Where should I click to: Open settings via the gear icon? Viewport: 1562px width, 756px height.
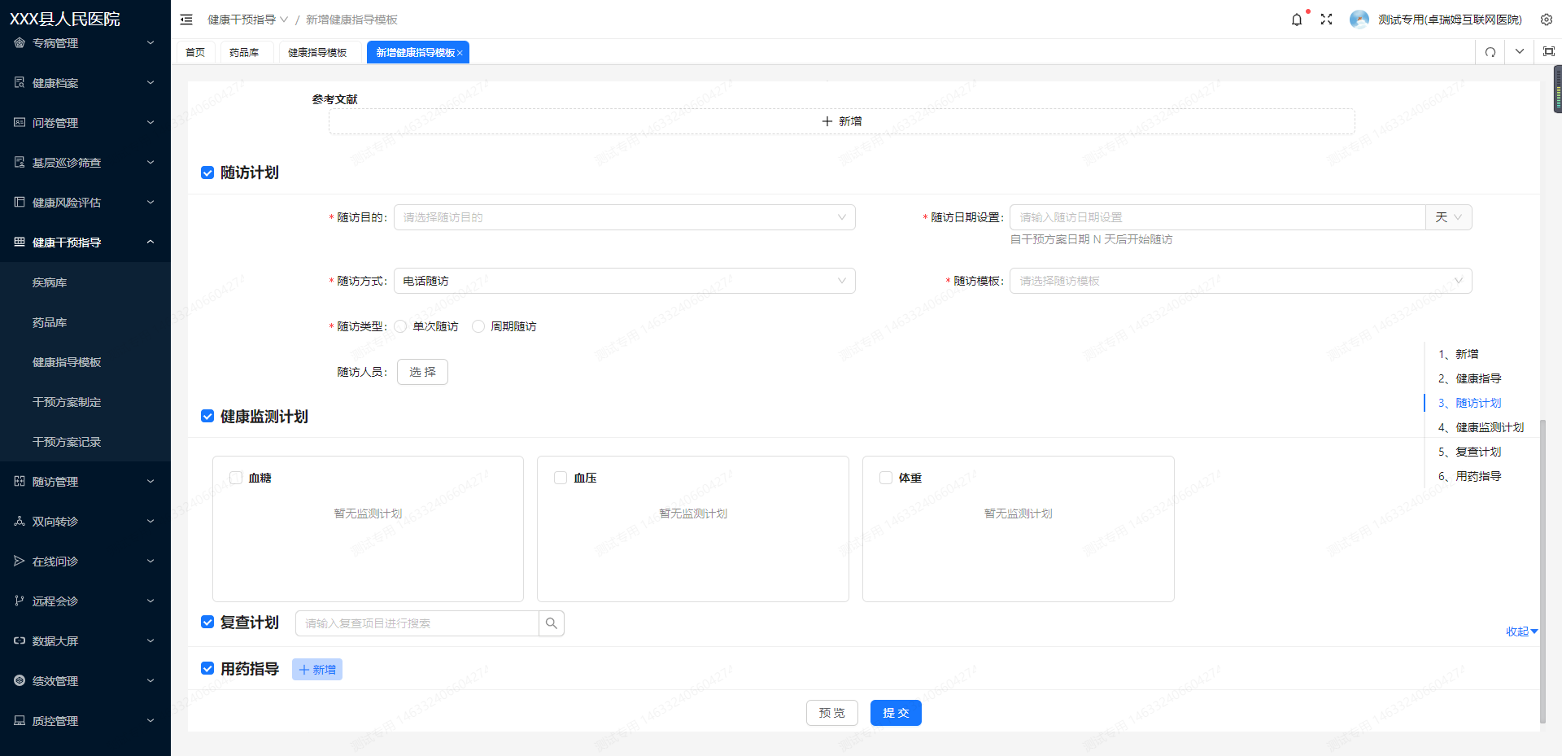pos(1547,20)
